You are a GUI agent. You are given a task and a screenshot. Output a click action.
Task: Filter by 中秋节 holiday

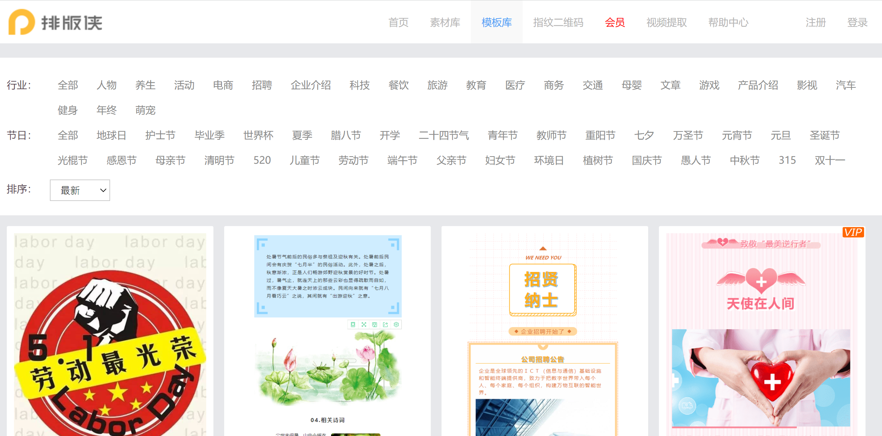pos(745,160)
